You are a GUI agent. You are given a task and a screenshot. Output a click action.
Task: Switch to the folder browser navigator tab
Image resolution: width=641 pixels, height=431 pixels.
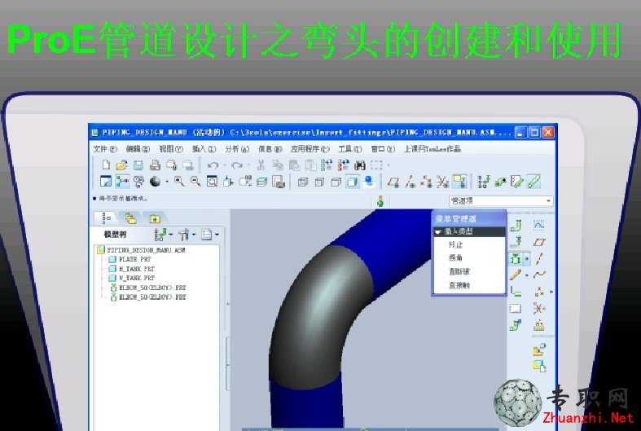[x=131, y=218]
